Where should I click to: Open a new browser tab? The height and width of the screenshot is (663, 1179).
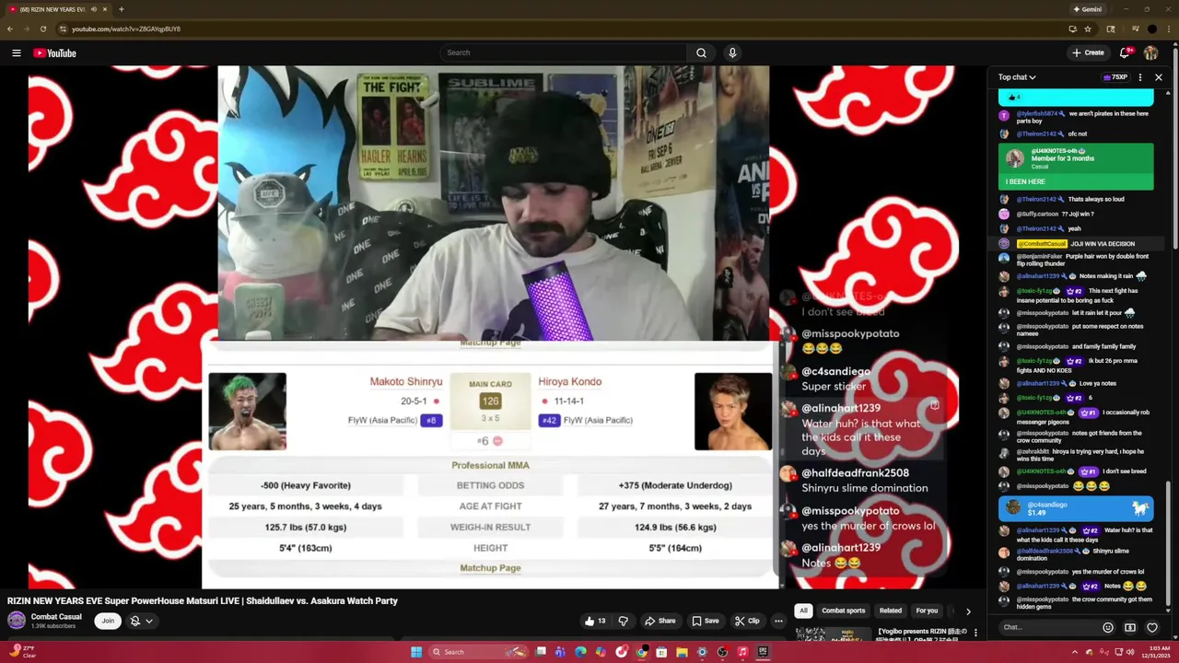121,9
